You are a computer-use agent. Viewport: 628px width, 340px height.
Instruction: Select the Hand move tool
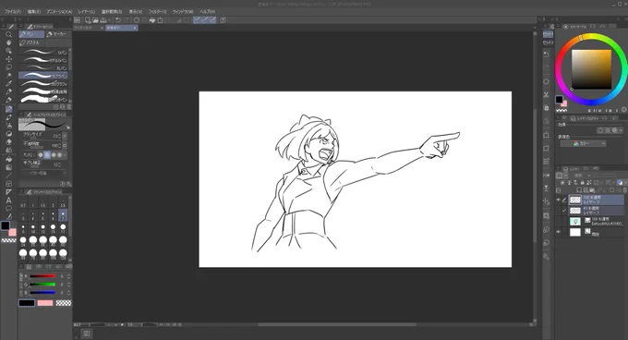point(8,42)
